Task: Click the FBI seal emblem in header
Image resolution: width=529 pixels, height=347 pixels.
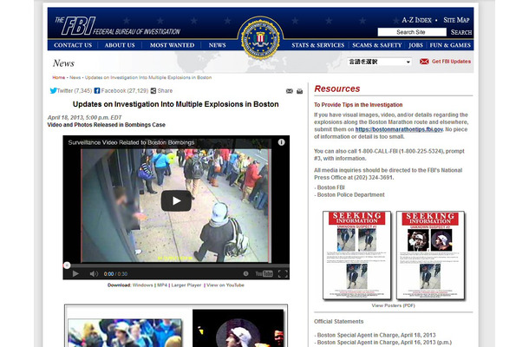Action: 260,40
